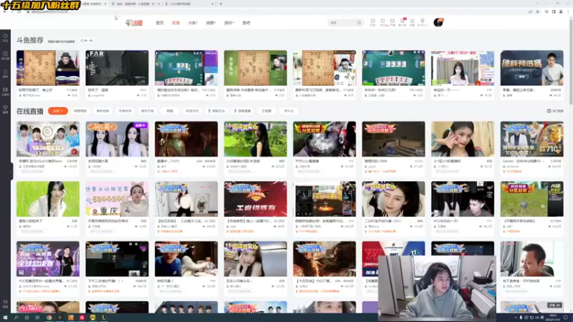The image size is (573, 322).
Task: Open the stream thumbnail showing 710
Action: [x=531, y=139]
